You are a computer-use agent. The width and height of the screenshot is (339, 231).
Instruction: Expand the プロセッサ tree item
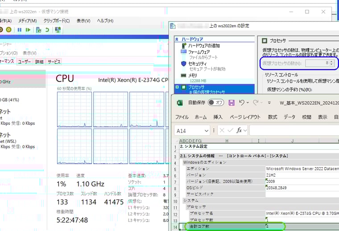point(177,87)
